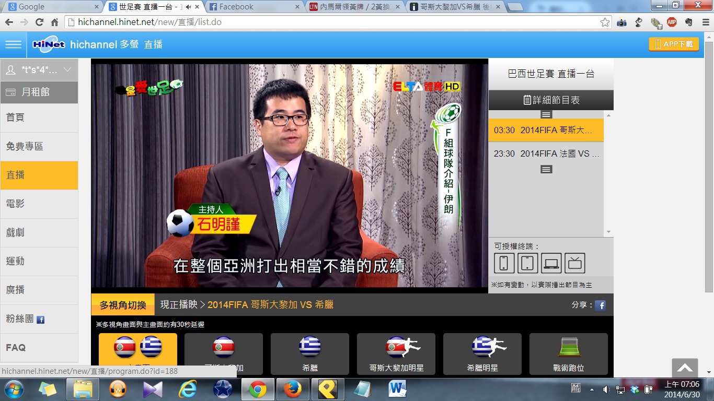Expand the user account dropdown *t*s*4*...

coord(39,70)
